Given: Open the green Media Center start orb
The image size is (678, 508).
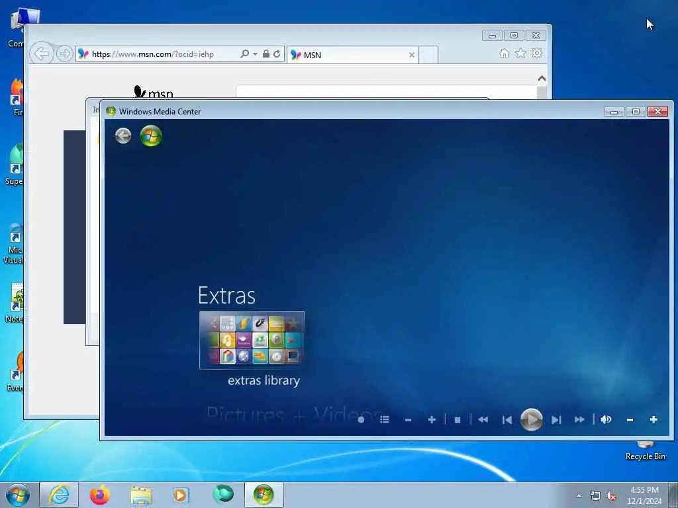Looking at the screenshot, I should point(151,136).
